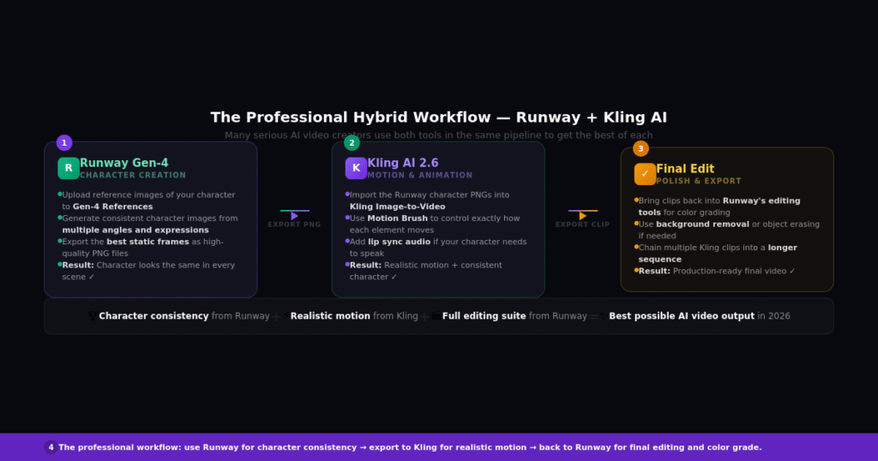Click 'Realistic motion' in summary bar
Viewport: 878px width, 461px height.
330,316
